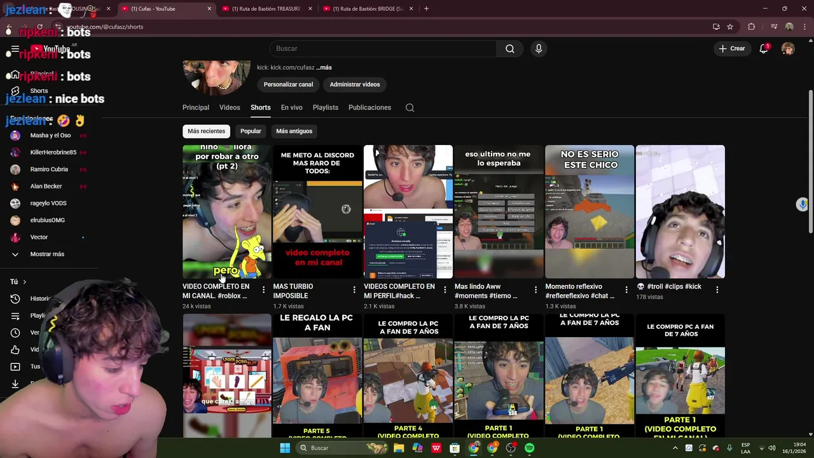Click the YouTube search magnifier button
This screenshot has height=458, width=814.
pos(510,49)
